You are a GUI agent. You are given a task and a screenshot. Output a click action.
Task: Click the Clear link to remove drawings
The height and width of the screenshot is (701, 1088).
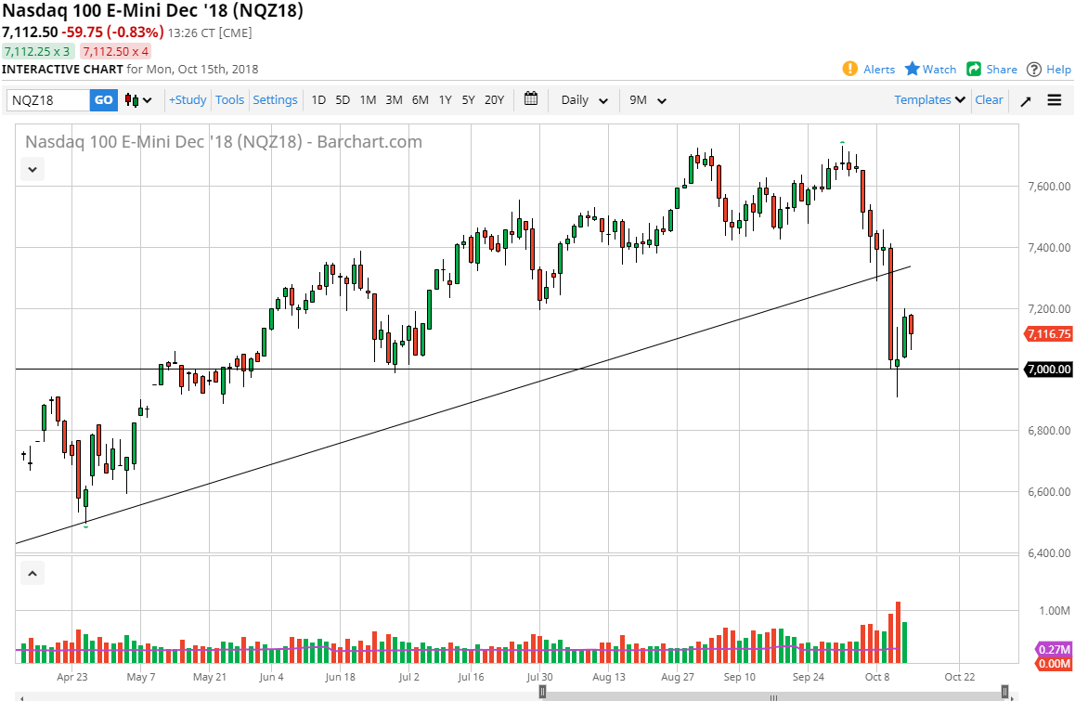click(989, 99)
